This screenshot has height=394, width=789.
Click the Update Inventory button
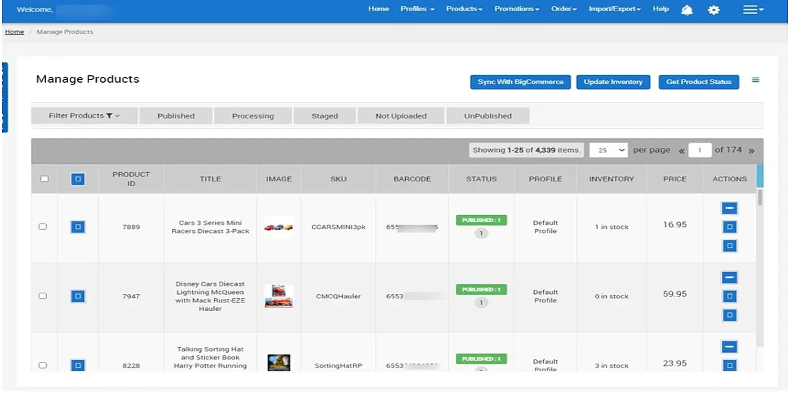click(613, 82)
